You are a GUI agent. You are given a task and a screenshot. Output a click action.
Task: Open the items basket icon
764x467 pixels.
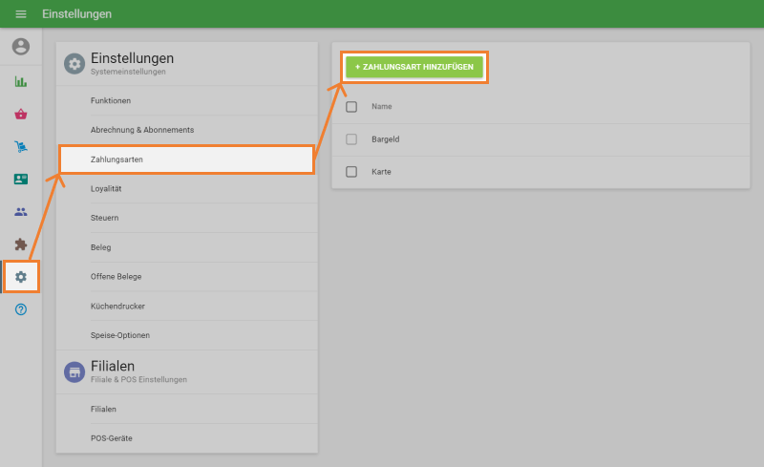(x=21, y=115)
